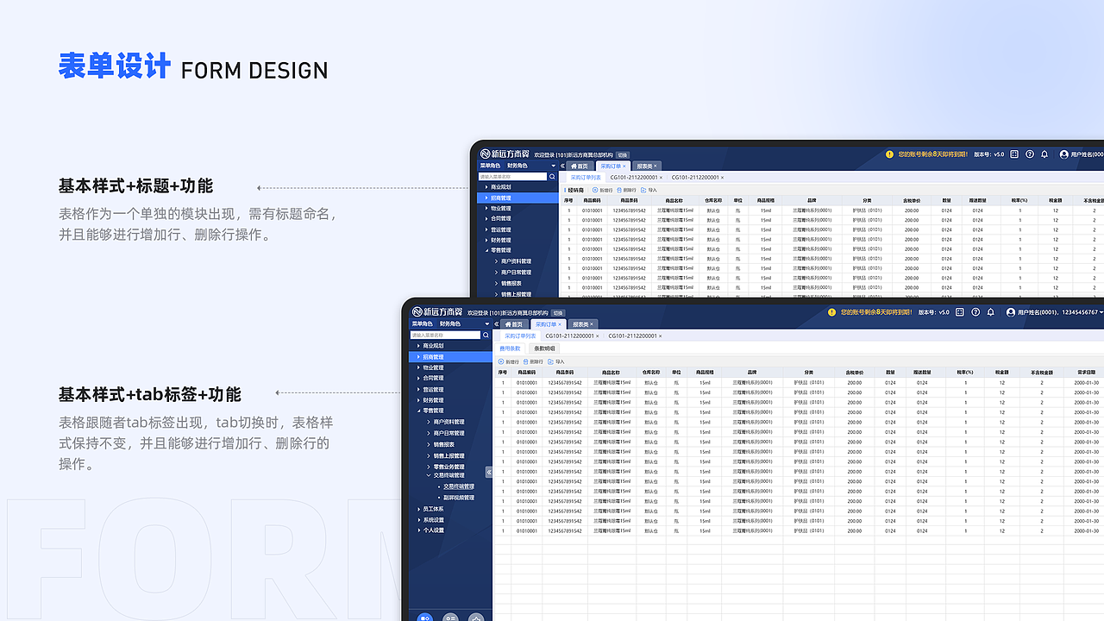Collapse the parent 交易终端管理 node in the lower window
Image resolution: width=1104 pixels, height=621 pixels.
pyautogui.click(x=429, y=475)
